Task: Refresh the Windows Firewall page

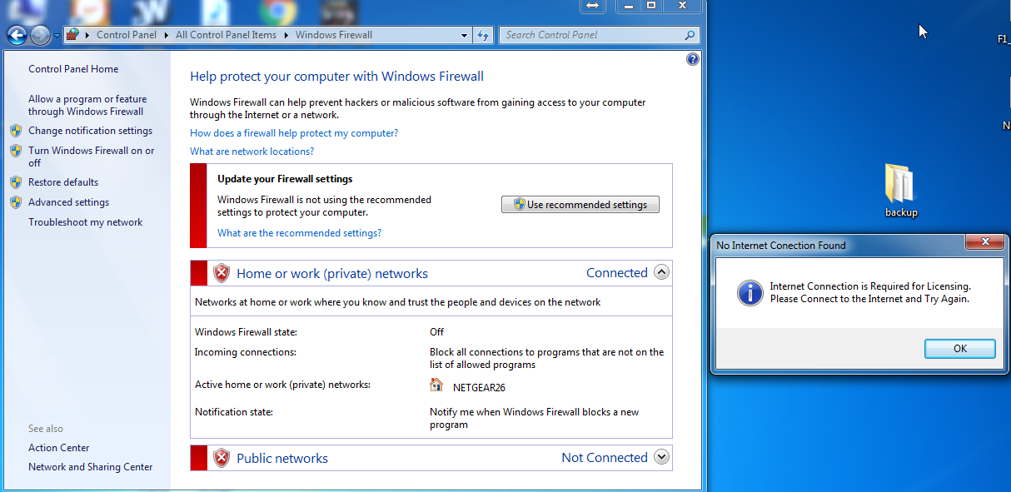Action: 483,35
